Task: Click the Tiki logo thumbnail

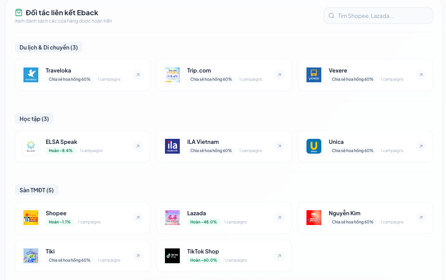Action: pos(31,256)
